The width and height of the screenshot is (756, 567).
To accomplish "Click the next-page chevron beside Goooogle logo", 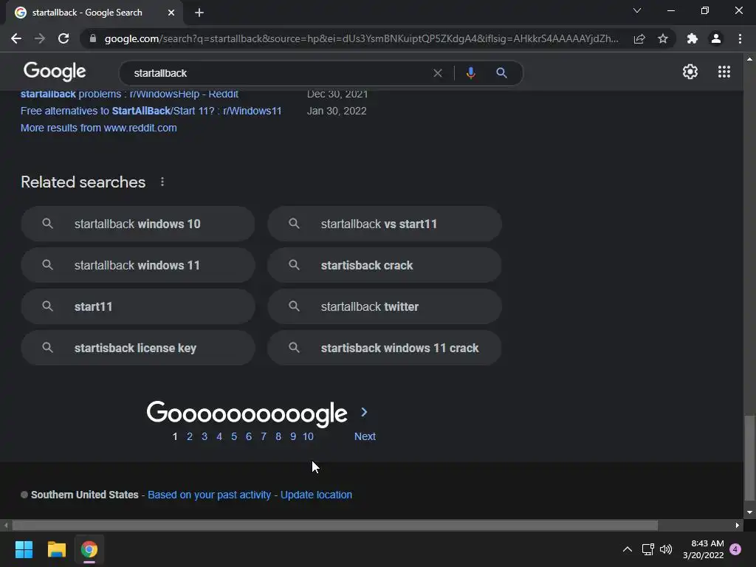I will pos(364,412).
